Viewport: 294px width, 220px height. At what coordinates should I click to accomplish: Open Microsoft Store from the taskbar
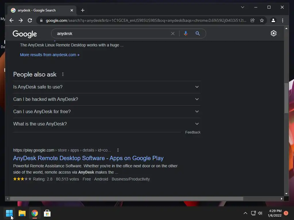pos(47,213)
